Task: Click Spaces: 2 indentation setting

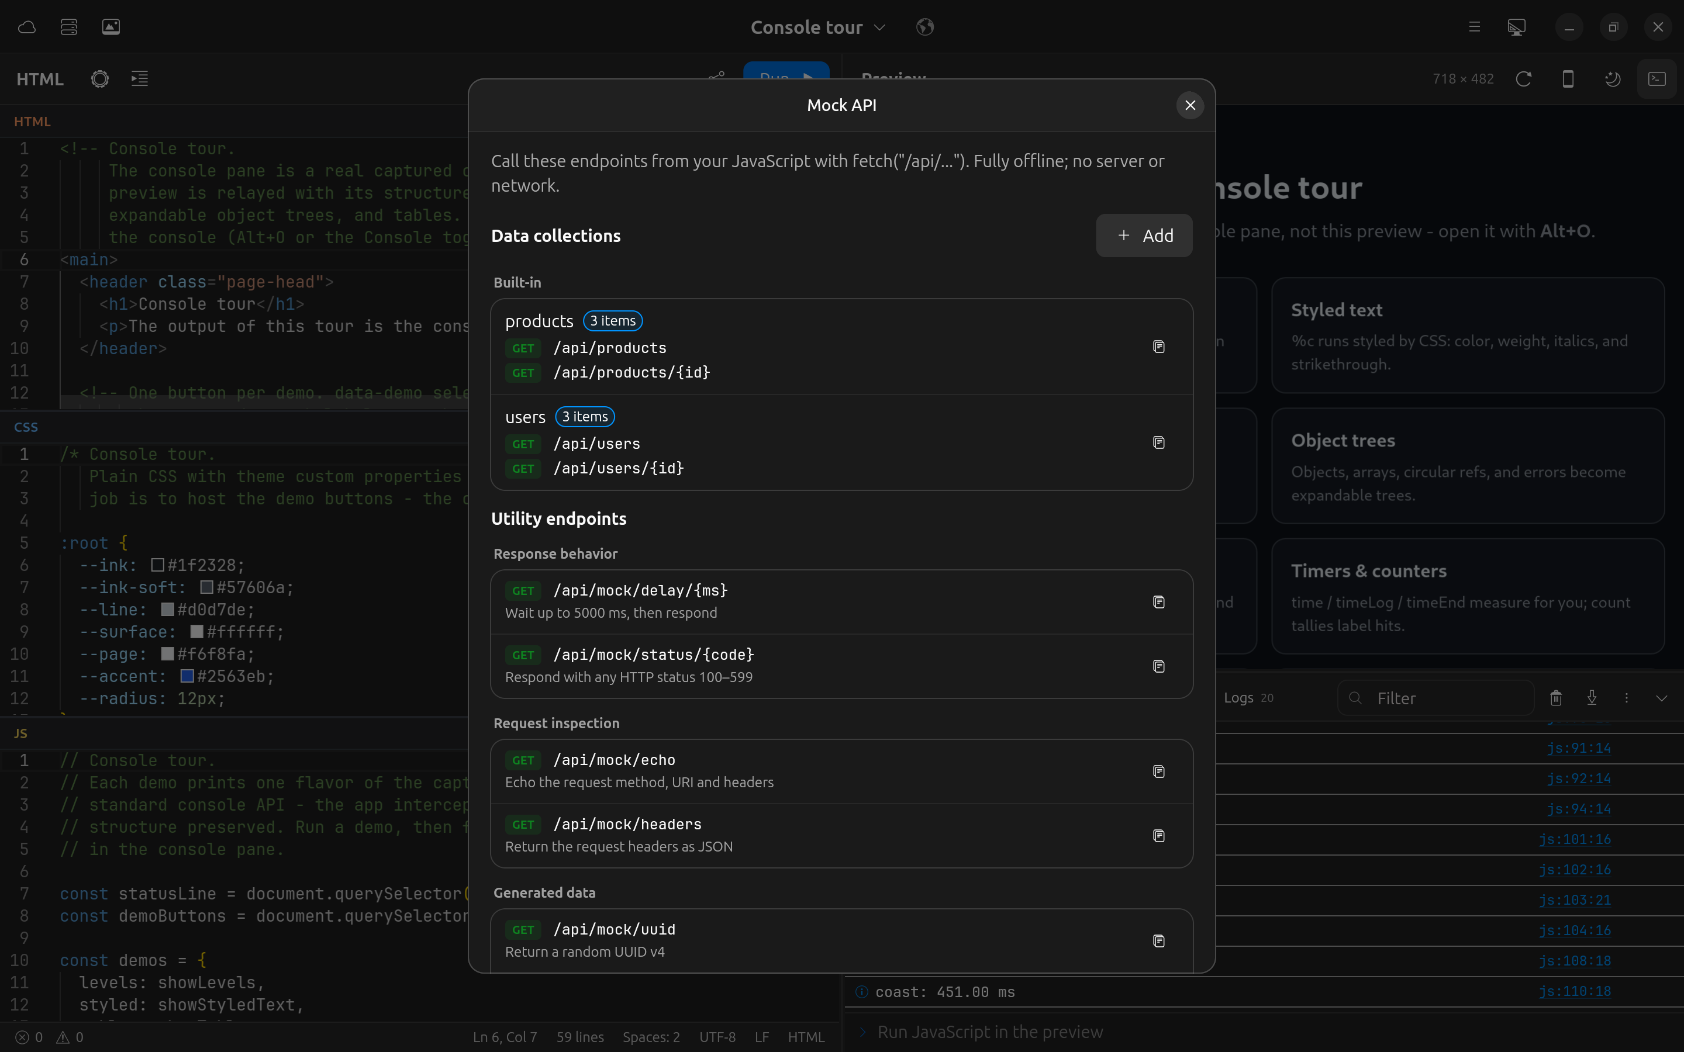Action: click(x=651, y=1037)
